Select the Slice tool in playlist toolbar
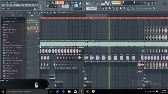 point(47,13)
